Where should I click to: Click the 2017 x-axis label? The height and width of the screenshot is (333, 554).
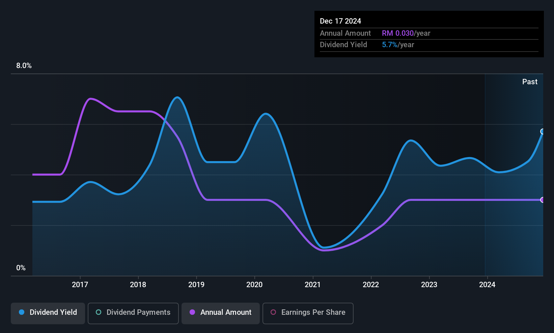click(x=80, y=285)
